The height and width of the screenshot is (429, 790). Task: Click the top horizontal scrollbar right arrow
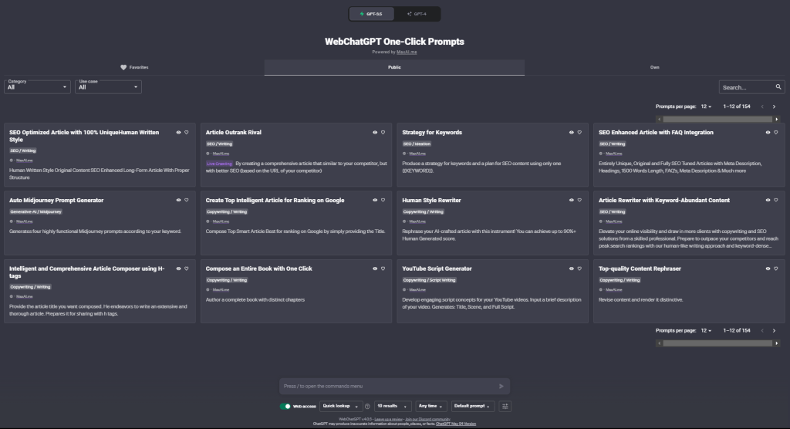click(775, 119)
